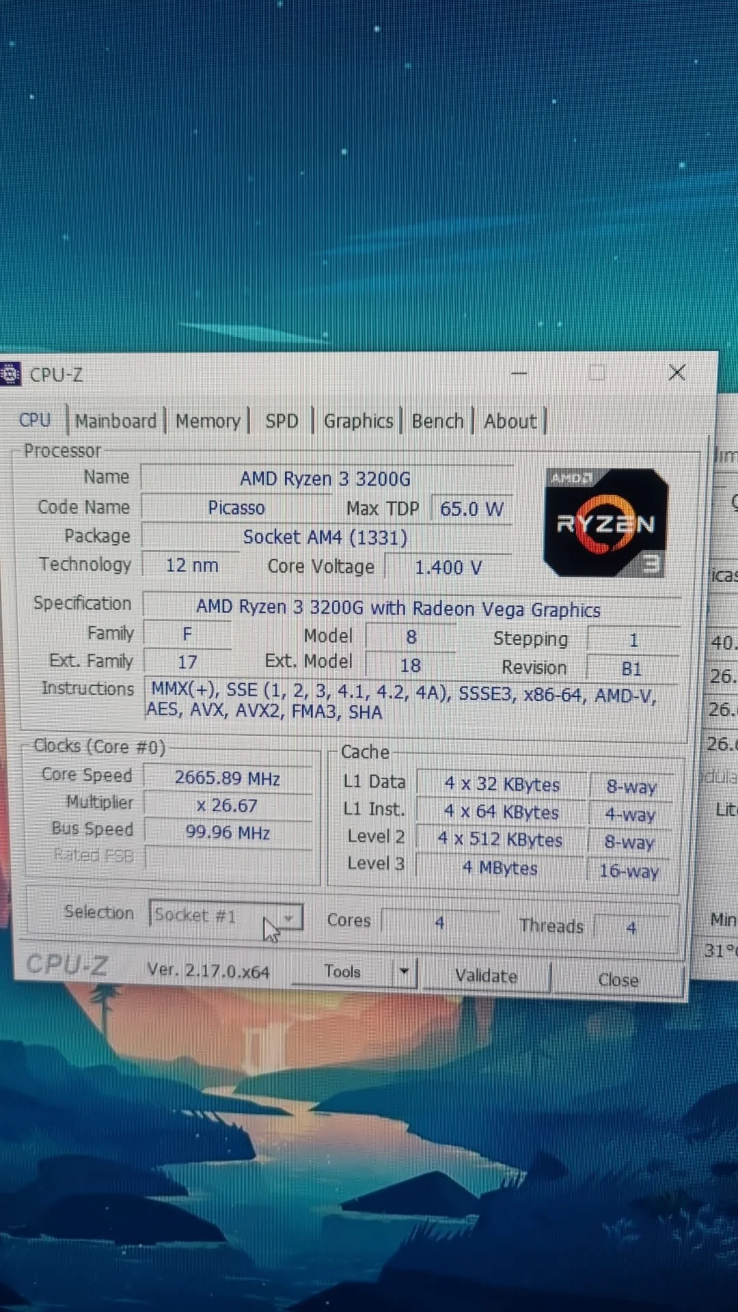Click the Threads count field
This screenshot has width=738, height=1312.
(632, 927)
